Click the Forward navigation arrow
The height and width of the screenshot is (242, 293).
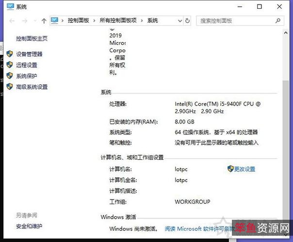(25, 21)
